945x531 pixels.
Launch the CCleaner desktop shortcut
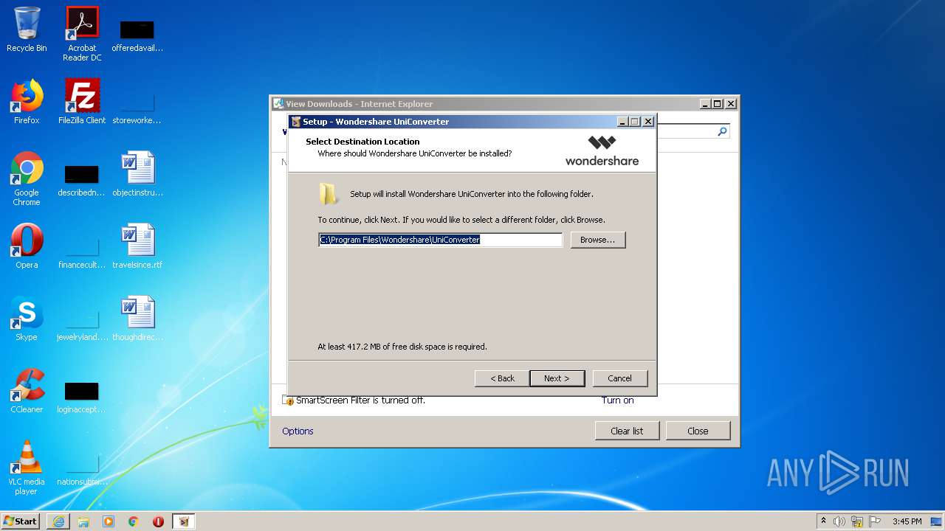(27, 391)
